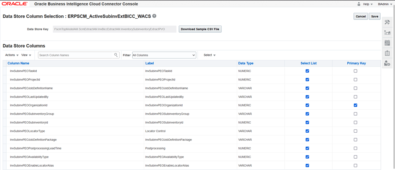Screen dimensions: 395x170
Task: Check Primary Key for InvSubinvPEOSubinventoryGroup
Action: pyautogui.click(x=355, y=114)
